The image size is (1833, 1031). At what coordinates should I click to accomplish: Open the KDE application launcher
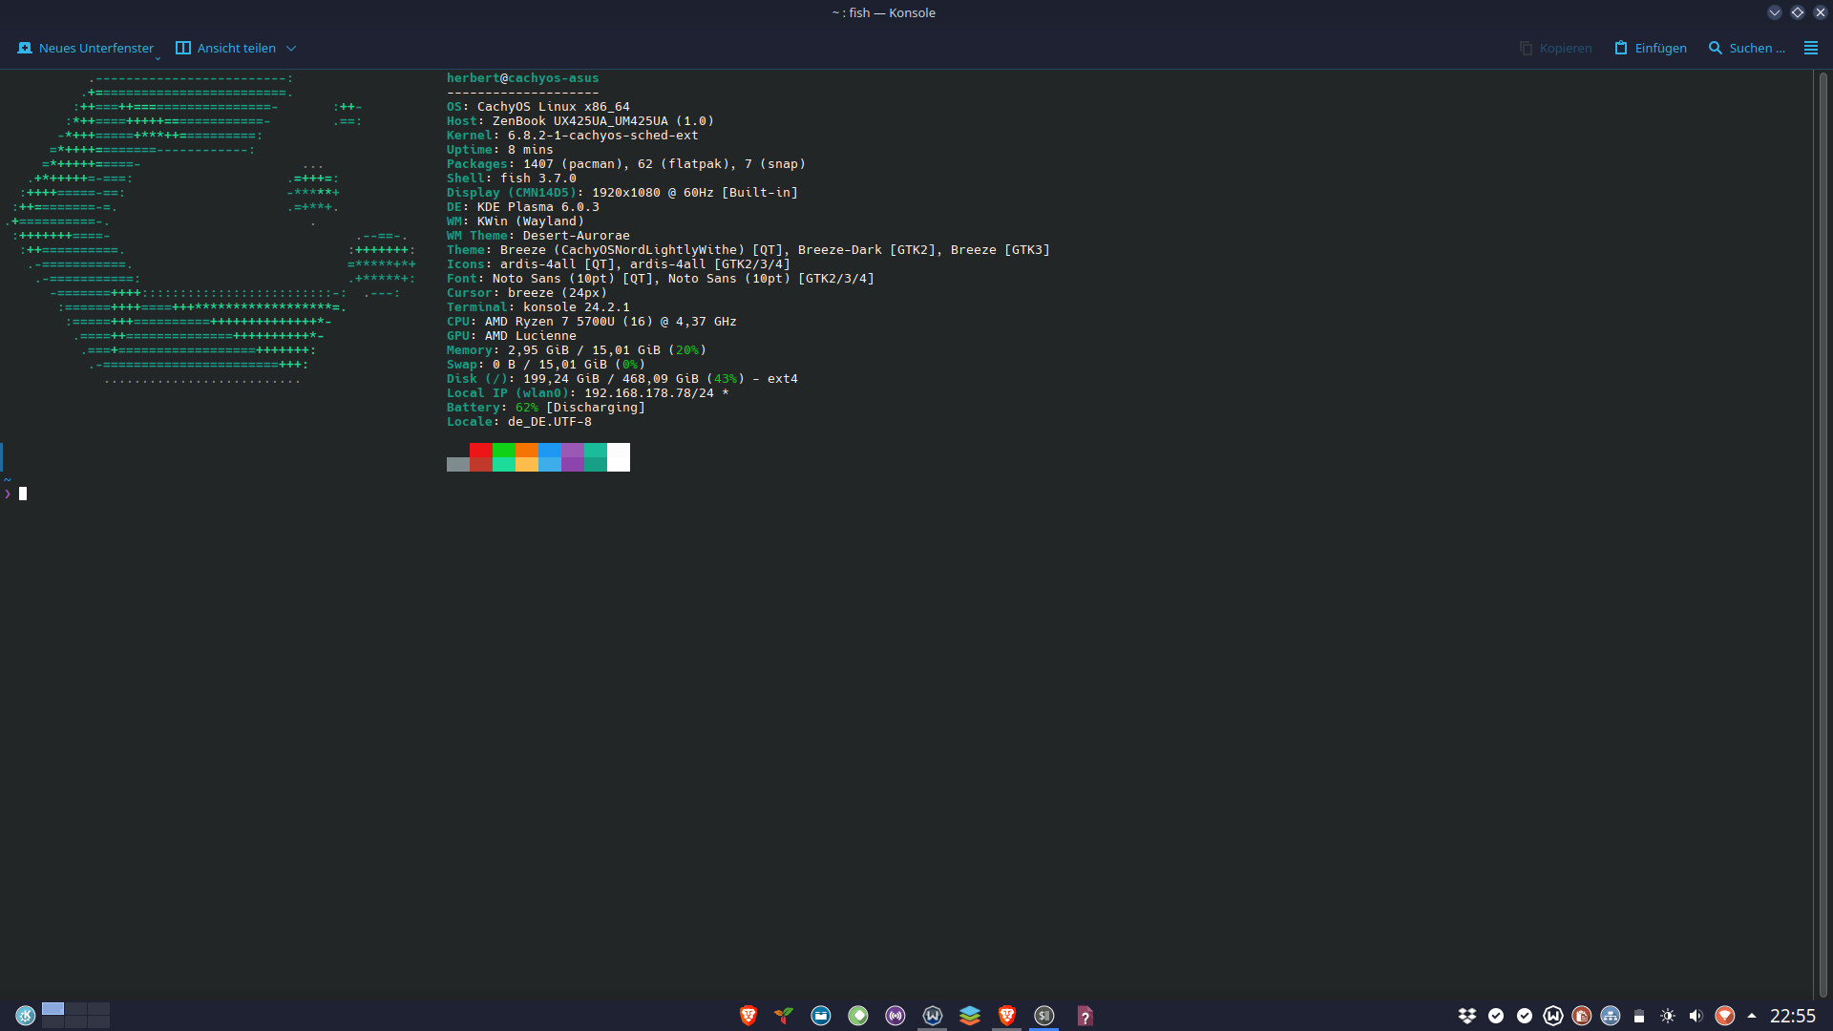click(x=26, y=1016)
